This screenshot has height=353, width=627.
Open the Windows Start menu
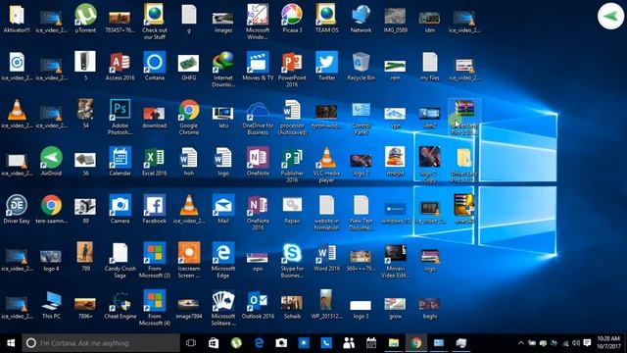11,343
